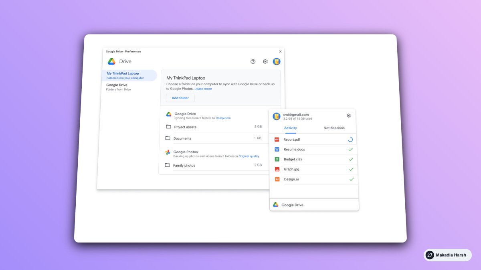
Task: Open the help icon in the Drive toolbar
Action: [253, 61]
